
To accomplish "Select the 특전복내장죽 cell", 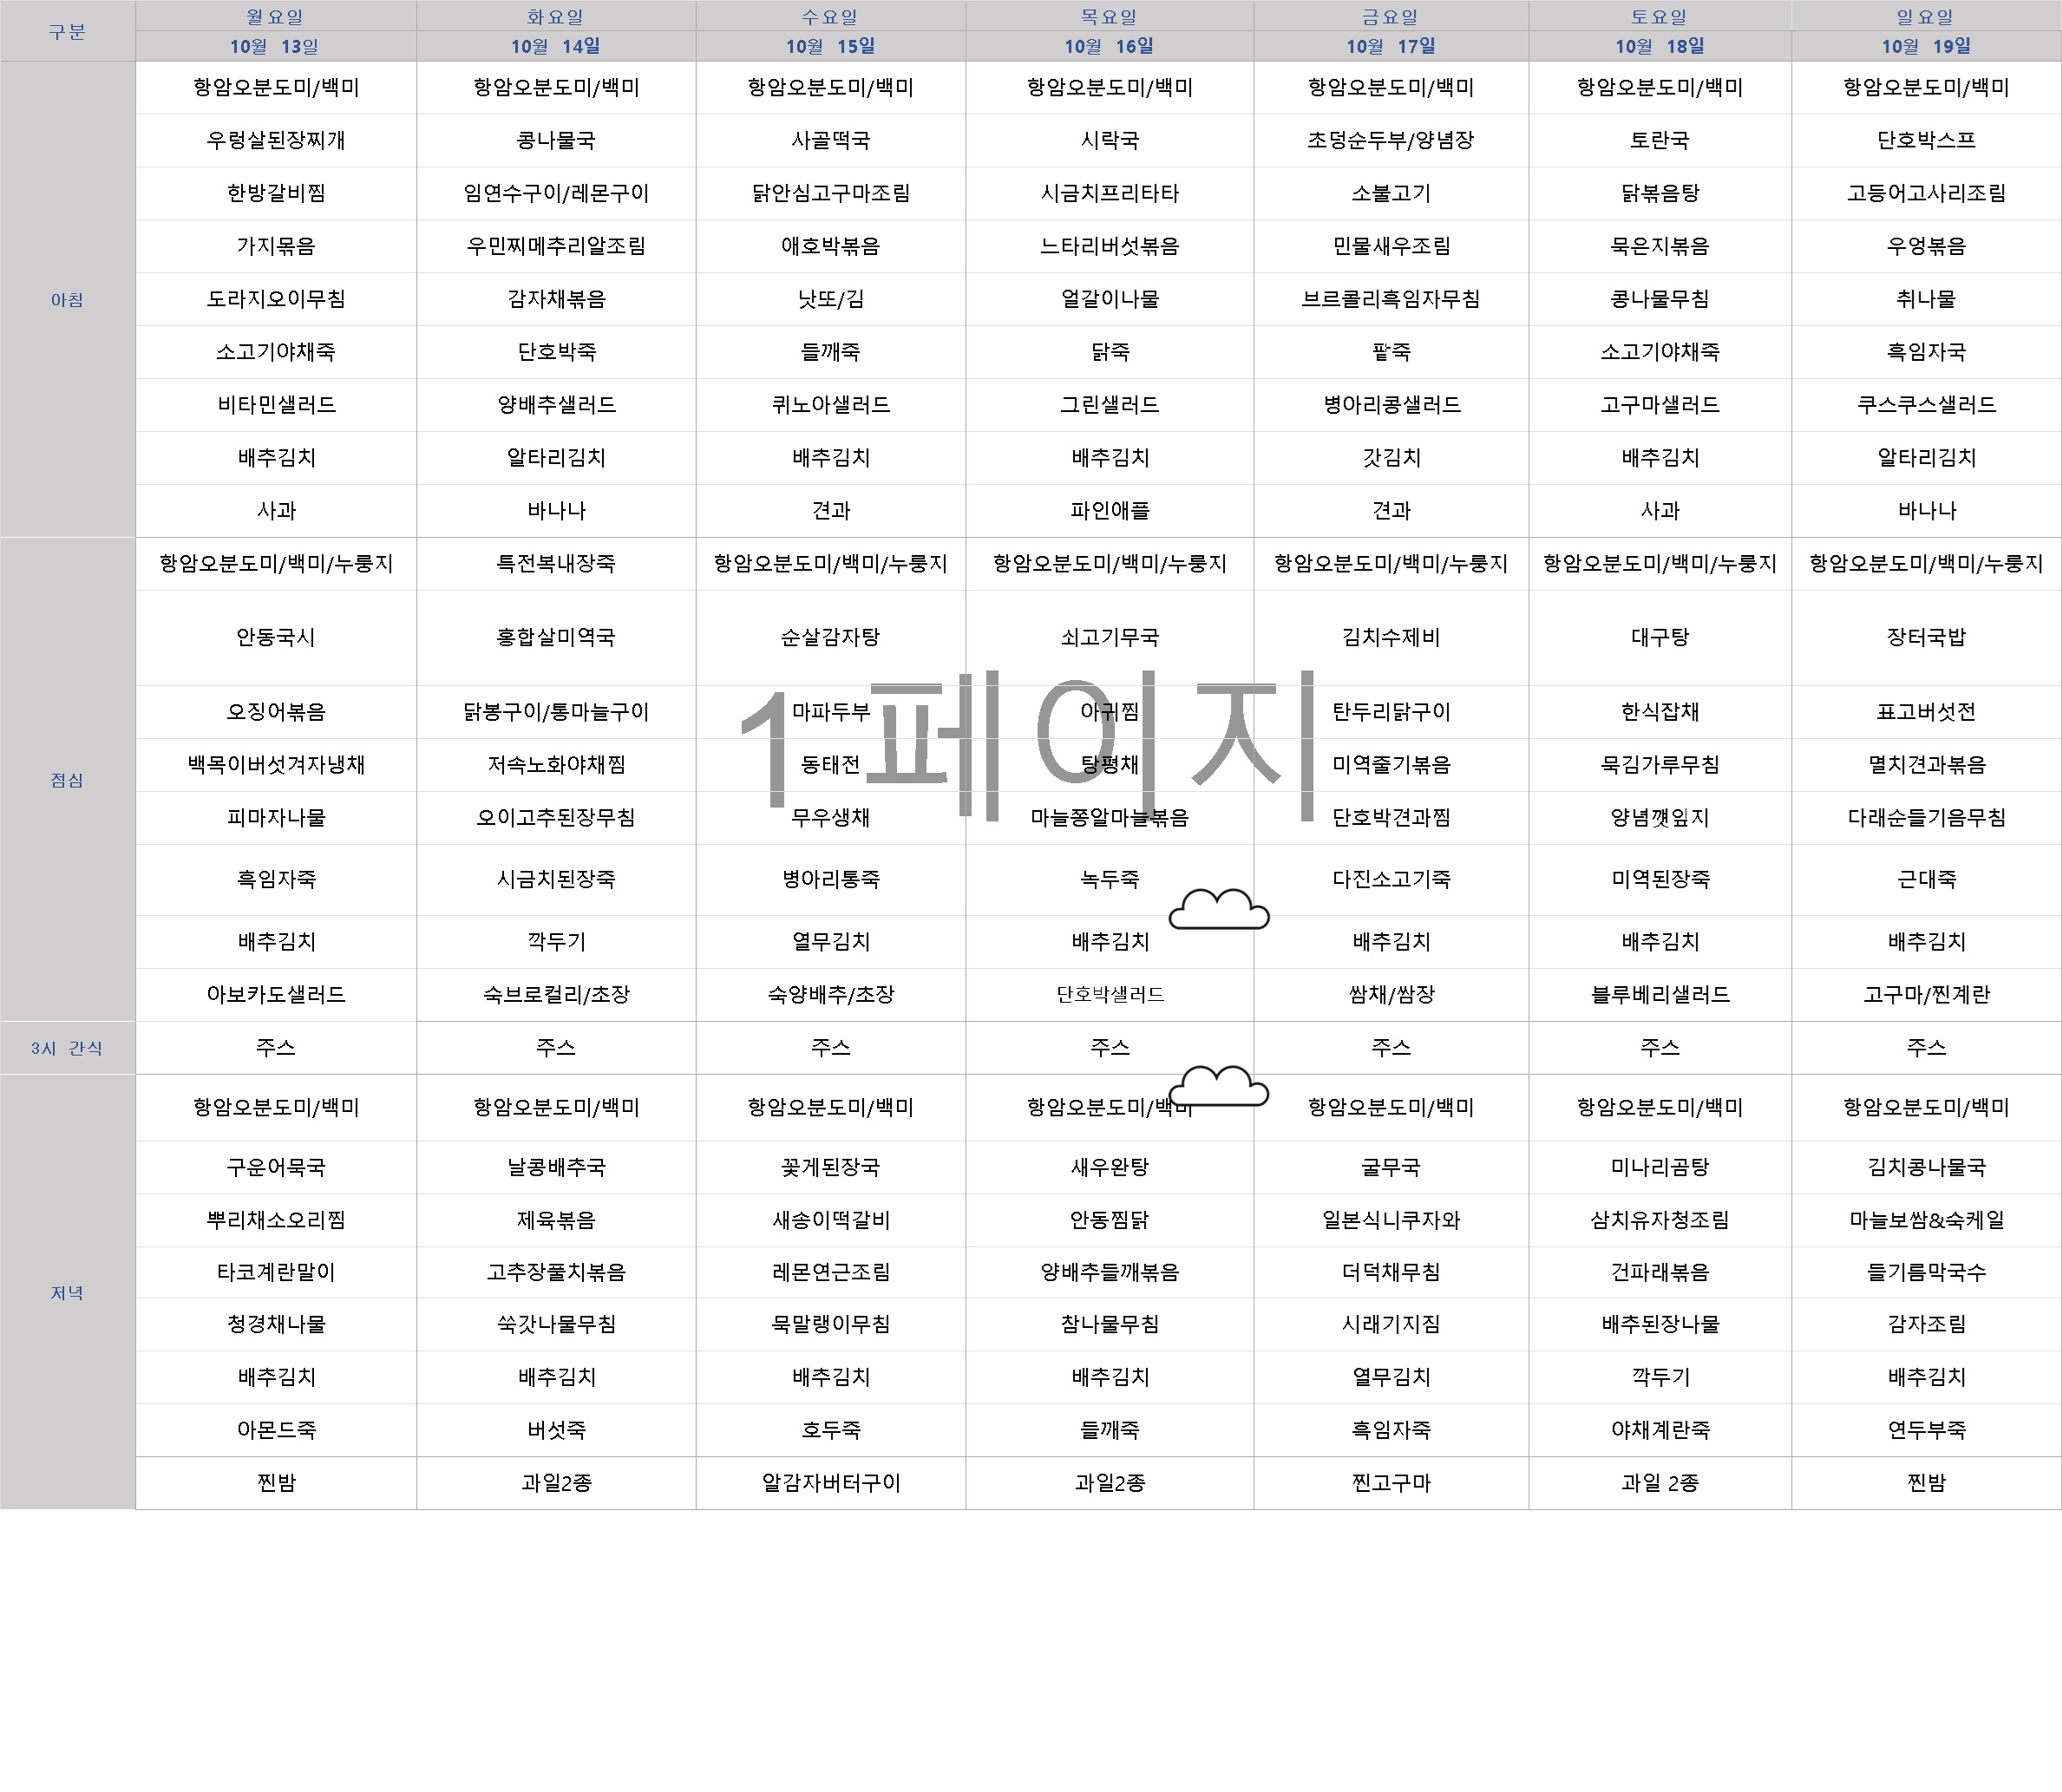I will [556, 564].
